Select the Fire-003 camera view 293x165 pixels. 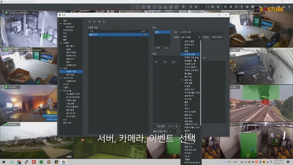pos(28,103)
